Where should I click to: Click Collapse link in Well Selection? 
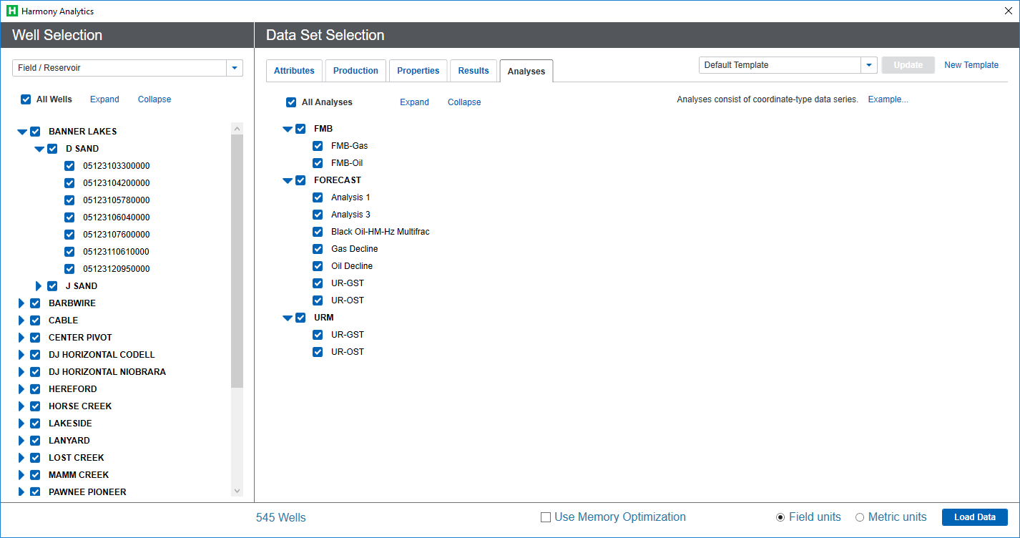tap(155, 99)
